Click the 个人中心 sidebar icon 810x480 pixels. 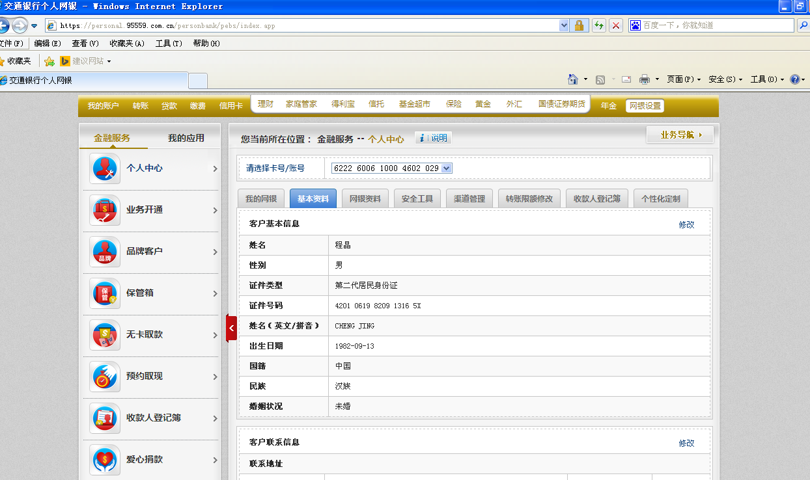(105, 168)
